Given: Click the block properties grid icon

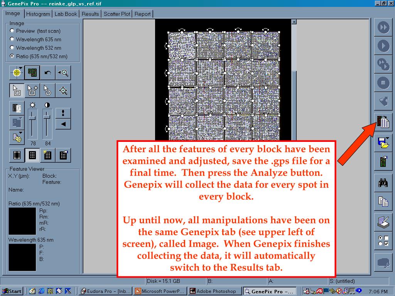Looking at the screenshot, I should 63,155.
